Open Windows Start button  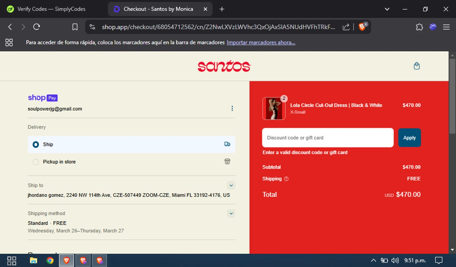[12, 261]
